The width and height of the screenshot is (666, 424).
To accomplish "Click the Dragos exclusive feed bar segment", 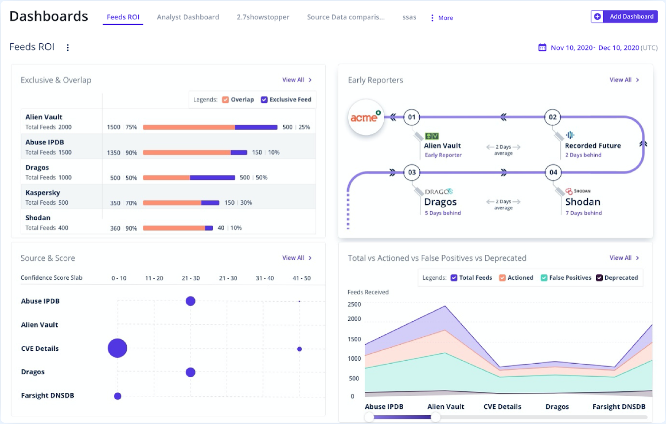I will point(212,178).
